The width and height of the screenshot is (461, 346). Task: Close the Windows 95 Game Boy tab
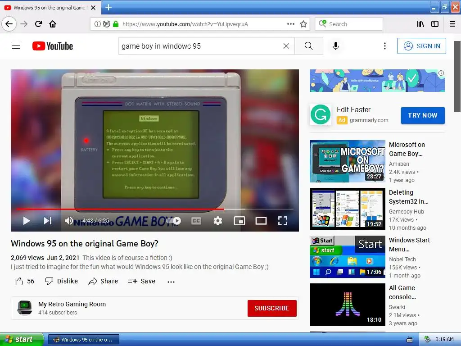[x=93, y=8]
